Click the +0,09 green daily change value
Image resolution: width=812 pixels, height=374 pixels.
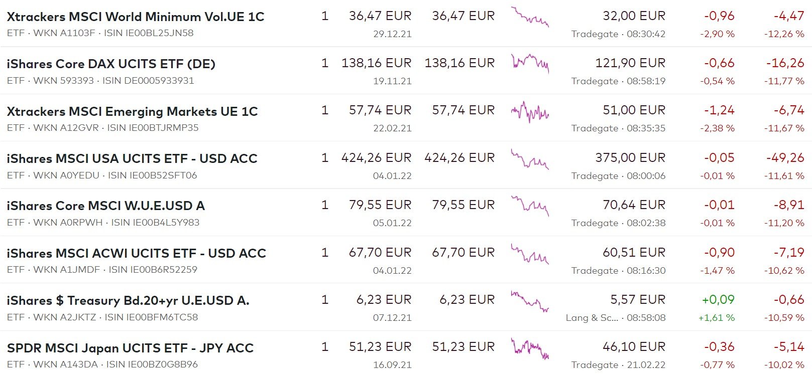[718, 300]
